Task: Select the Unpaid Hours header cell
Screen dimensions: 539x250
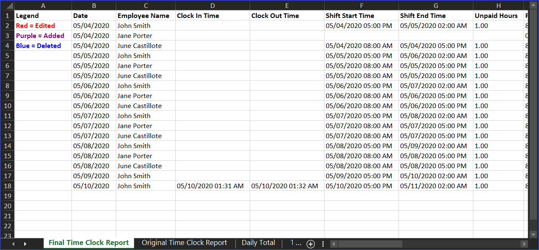Action: 498,16
